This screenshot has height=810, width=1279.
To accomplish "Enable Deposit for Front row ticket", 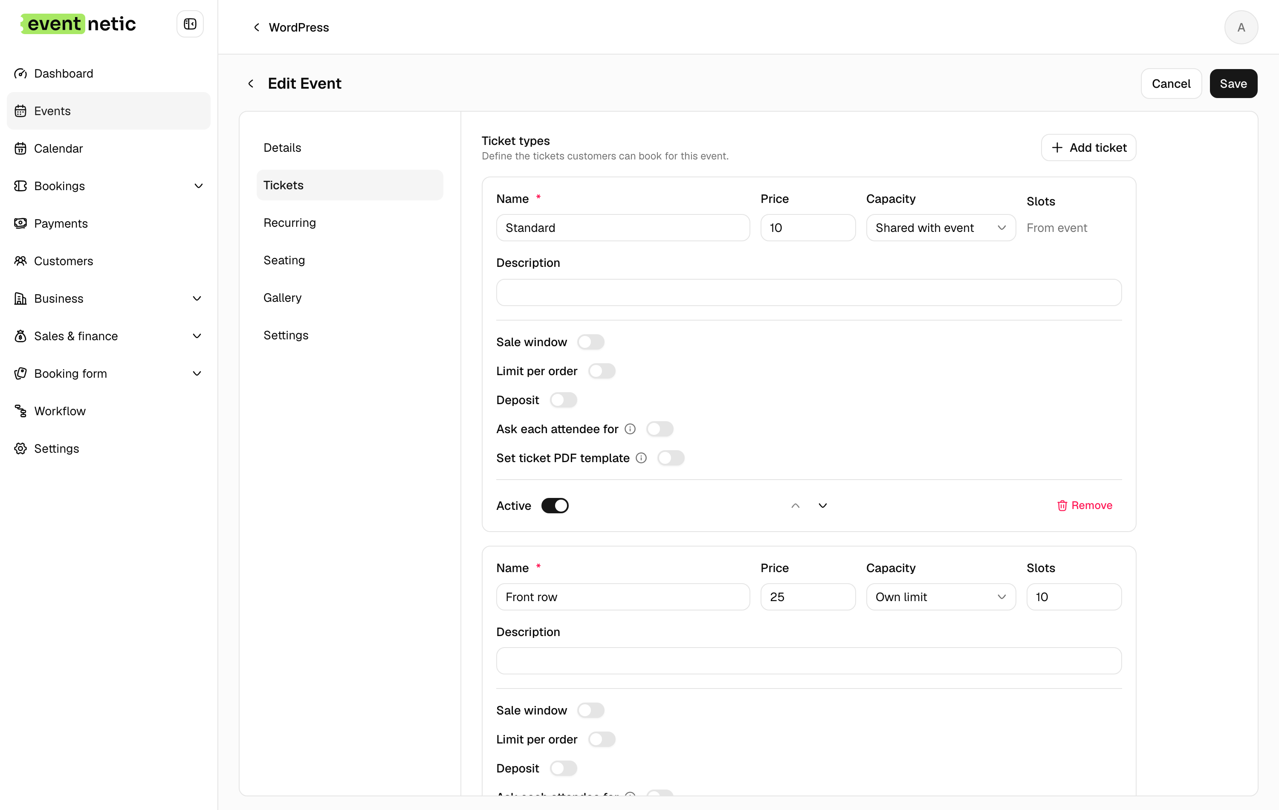I will (564, 769).
